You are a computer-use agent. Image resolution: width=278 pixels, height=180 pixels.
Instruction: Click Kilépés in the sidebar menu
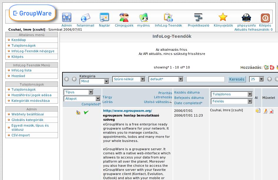17,57
